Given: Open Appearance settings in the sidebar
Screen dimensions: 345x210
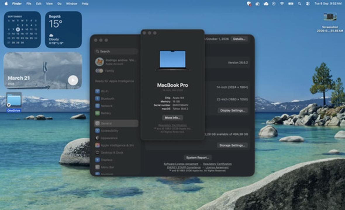Looking at the screenshot, I should tap(116, 138).
